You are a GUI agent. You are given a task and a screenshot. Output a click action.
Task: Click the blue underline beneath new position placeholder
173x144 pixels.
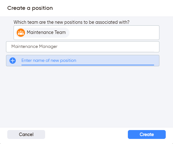click(88, 65)
